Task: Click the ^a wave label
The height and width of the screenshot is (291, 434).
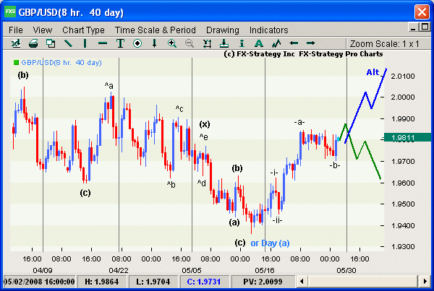Action: click(109, 86)
